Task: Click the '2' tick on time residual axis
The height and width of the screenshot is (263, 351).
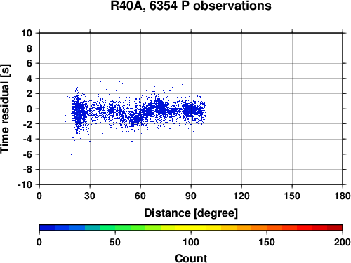Action: [29, 94]
